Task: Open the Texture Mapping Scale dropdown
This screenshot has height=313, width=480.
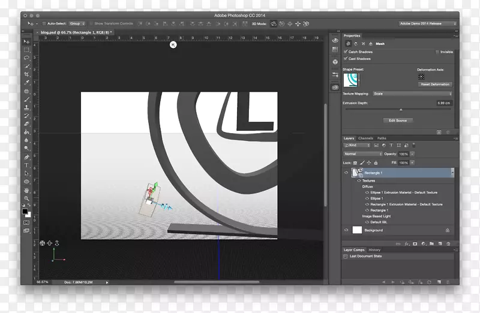Action: point(412,94)
